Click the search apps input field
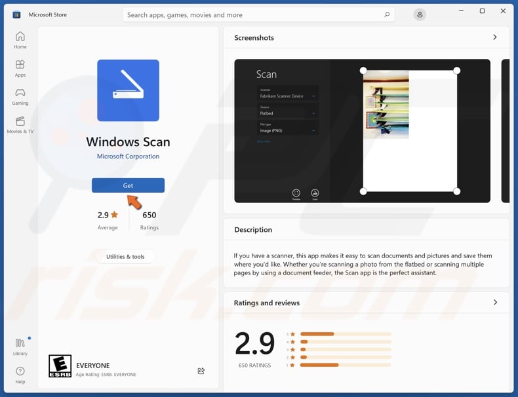 (252, 14)
